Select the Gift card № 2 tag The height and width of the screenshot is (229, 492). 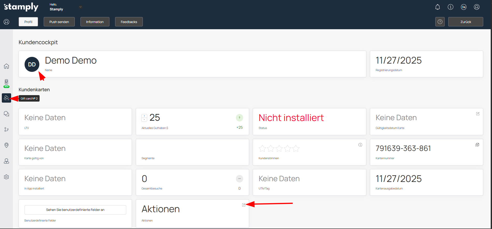tap(29, 98)
